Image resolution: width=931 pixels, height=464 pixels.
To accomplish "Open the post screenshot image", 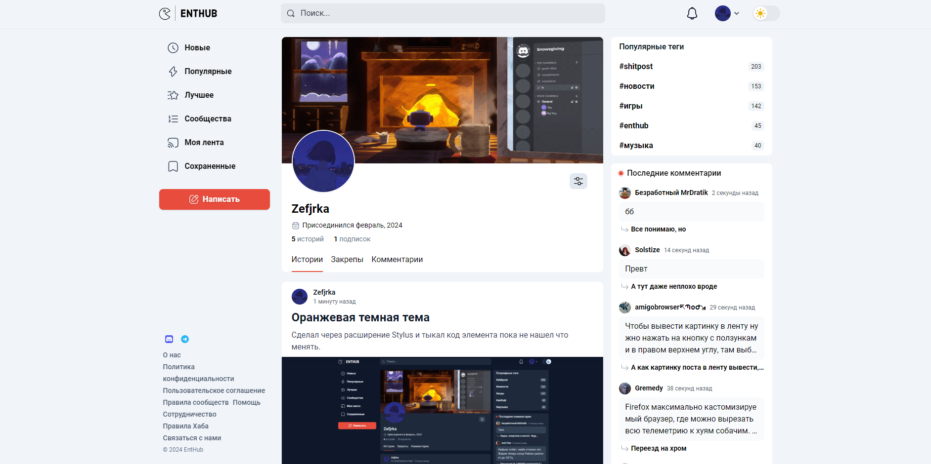I will coord(443,410).
